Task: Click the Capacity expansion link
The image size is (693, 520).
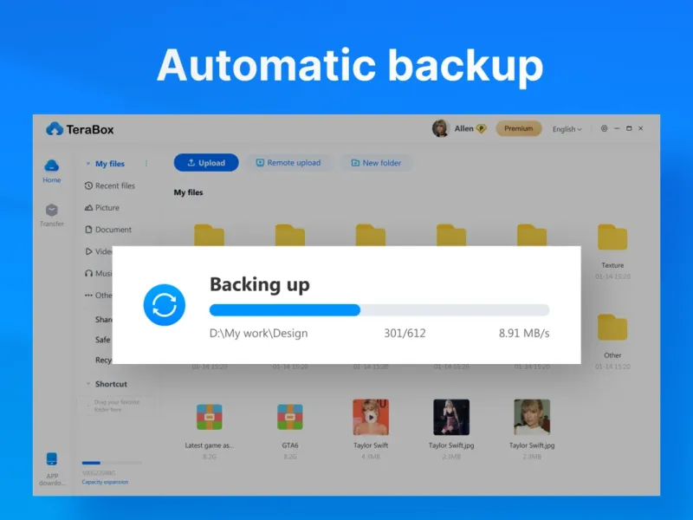Action: point(105,482)
